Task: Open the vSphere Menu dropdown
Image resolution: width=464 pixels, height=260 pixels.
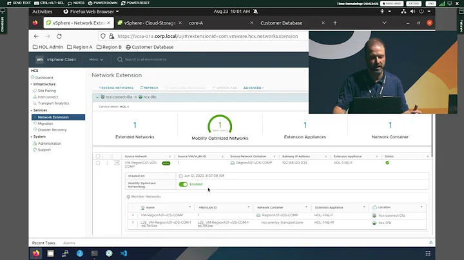Action: click(96, 59)
